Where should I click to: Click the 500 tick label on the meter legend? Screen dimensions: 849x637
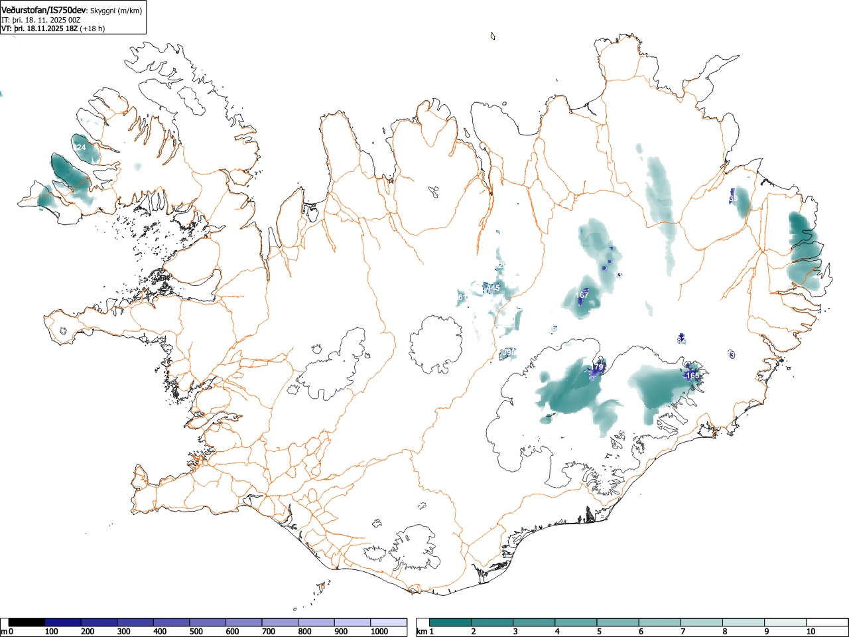tap(196, 632)
